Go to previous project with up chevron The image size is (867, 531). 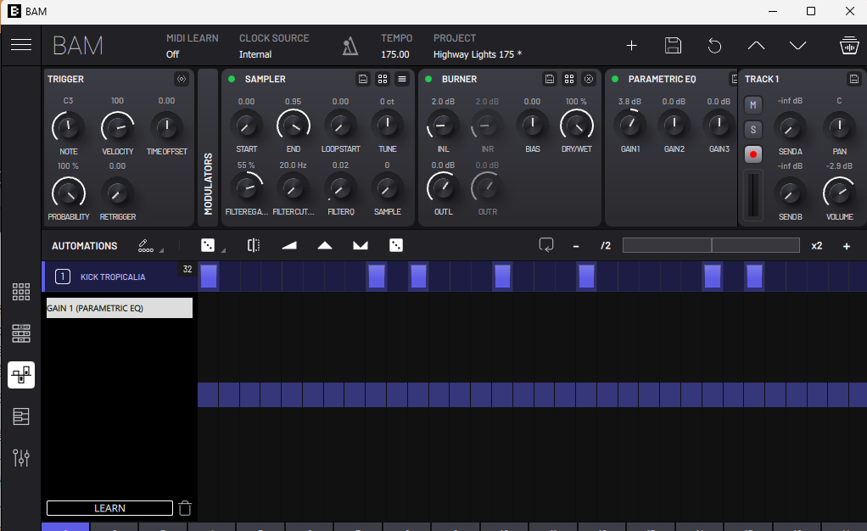click(756, 45)
